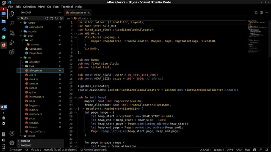Click the master branch indicator
The width and height of the screenshot is (271, 152).
[x=16, y=150]
